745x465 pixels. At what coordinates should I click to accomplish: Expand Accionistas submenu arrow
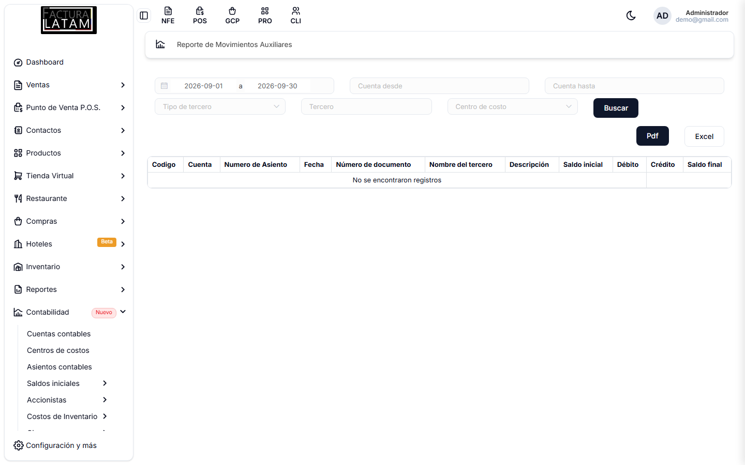coord(105,400)
